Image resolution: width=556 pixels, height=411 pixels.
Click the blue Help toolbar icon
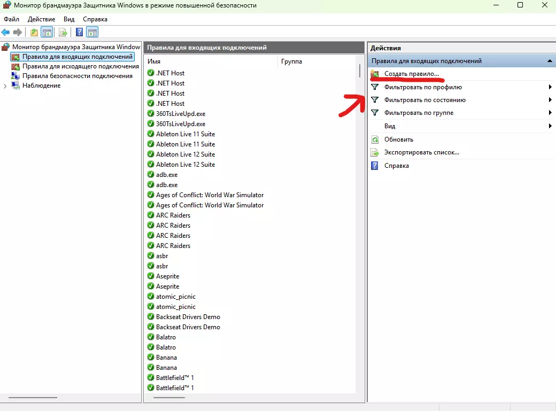pos(80,33)
